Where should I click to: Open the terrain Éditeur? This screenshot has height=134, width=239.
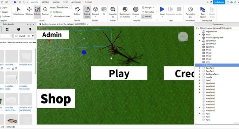tap(77, 11)
